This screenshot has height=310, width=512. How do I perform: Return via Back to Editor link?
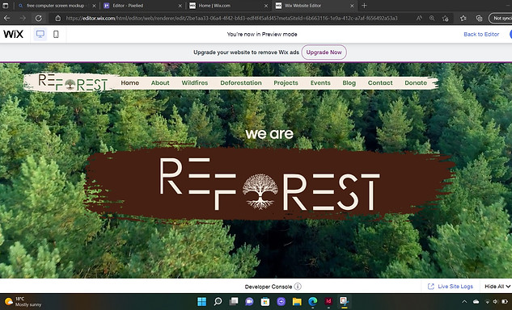(481, 34)
